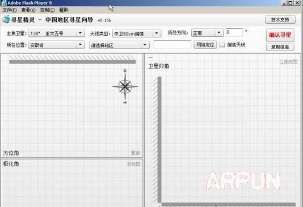Image resolution: width=303 pixels, height=207 pixels.
Task: Minimize the Adobe Flash Player window
Action: click(284, 3)
